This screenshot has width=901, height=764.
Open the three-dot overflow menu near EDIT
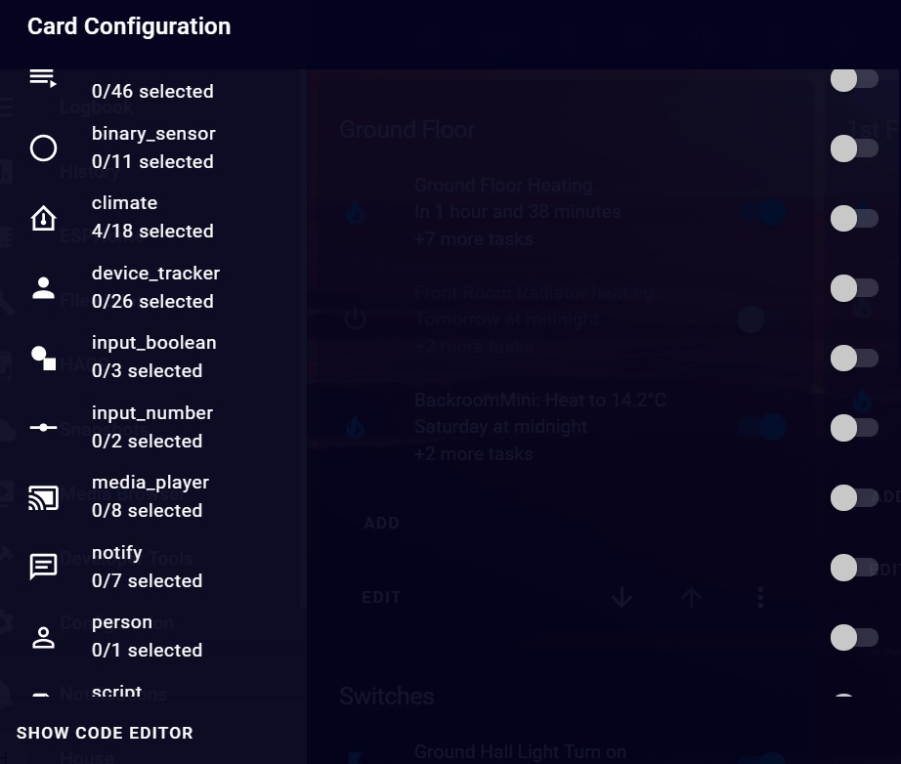point(760,597)
